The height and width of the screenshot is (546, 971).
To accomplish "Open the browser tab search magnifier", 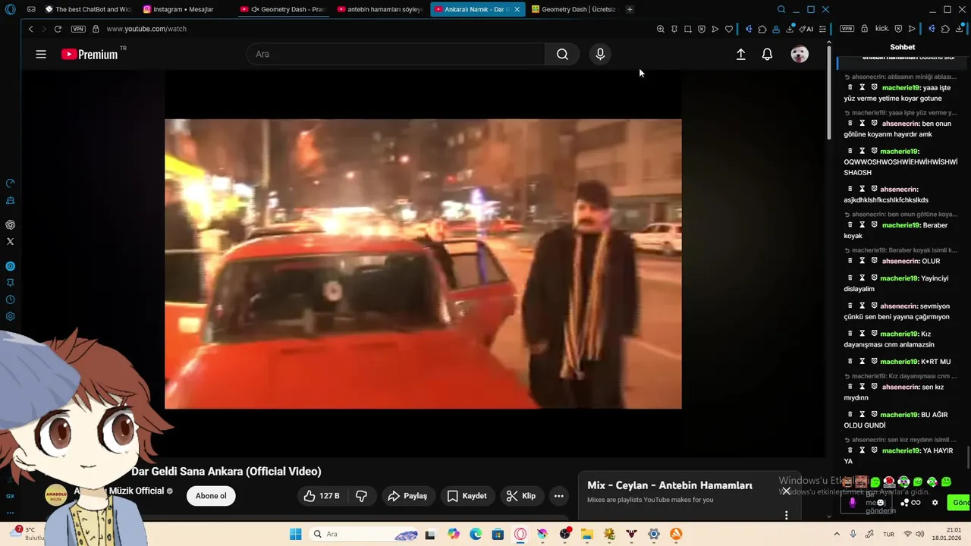I will (x=781, y=9).
